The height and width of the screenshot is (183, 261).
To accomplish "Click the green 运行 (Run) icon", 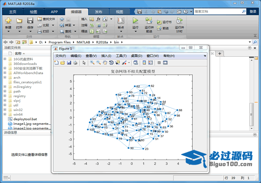I will (135, 20).
